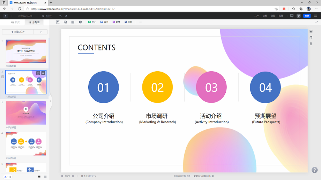Open the more options ellipsis in toolbar
The width and height of the screenshot is (321, 180).
[141, 22]
